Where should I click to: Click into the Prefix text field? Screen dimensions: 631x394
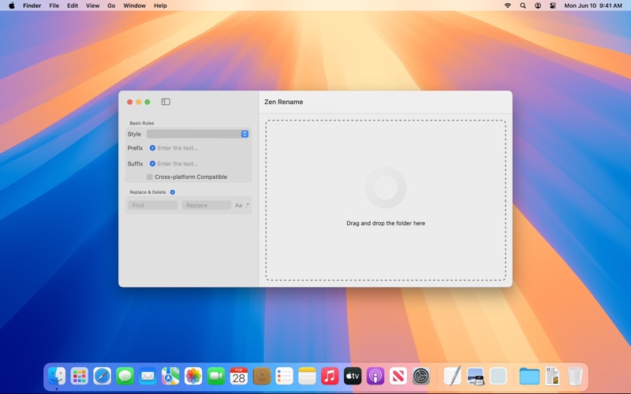tap(202, 148)
